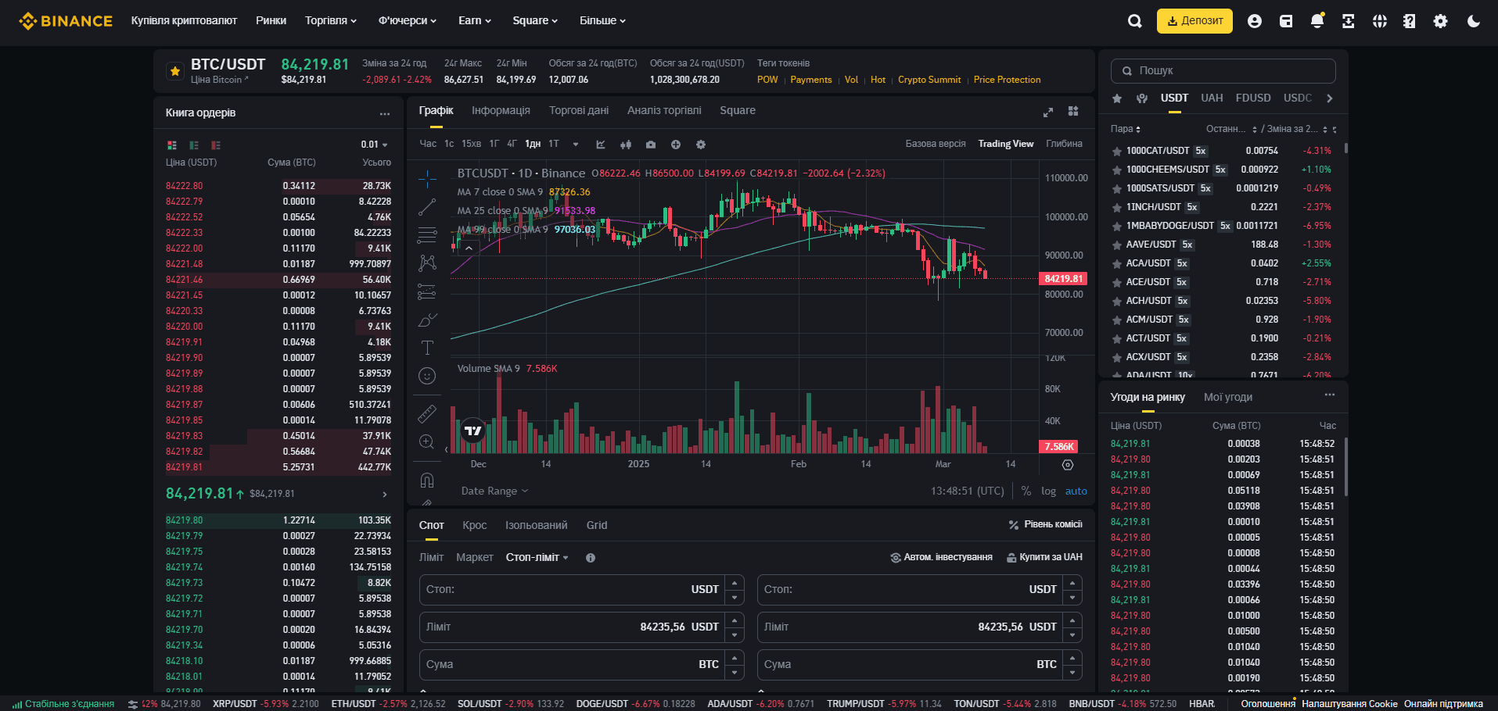Select the pattern drawing tool
Screen dimensions: 1498x711
coord(427,263)
